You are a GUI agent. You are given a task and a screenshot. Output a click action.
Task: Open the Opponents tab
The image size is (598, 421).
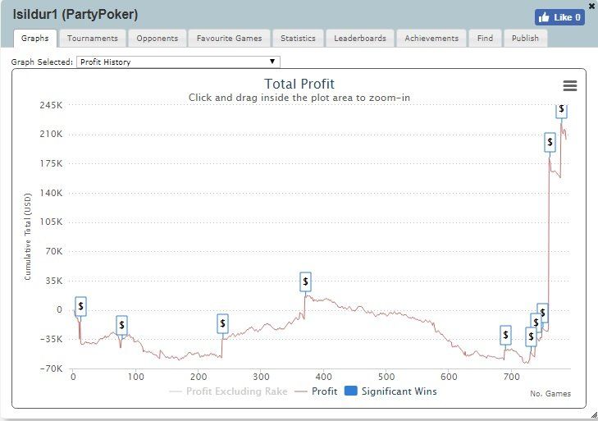click(x=157, y=39)
